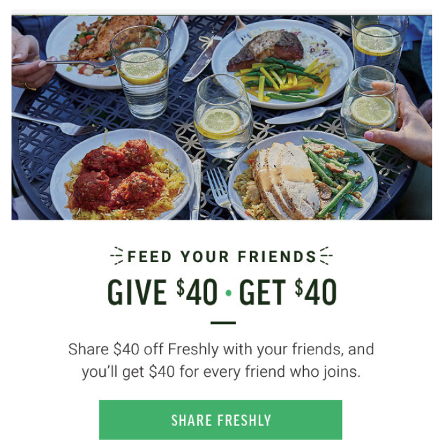Click the lemon water glass held by hand

coord(369,108)
